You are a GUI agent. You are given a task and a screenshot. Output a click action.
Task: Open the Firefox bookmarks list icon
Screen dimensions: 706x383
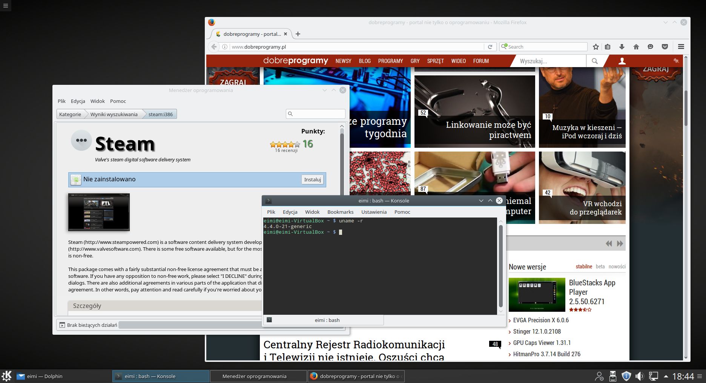[x=608, y=47]
